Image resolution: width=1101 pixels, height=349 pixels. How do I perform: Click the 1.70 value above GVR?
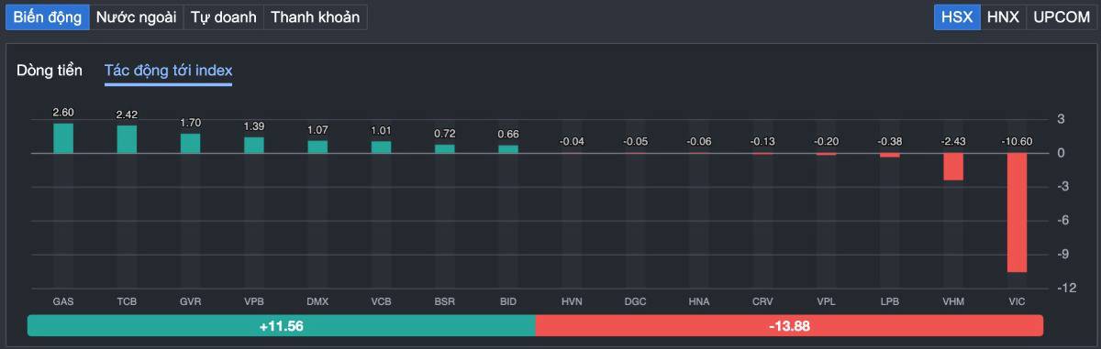[190, 123]
